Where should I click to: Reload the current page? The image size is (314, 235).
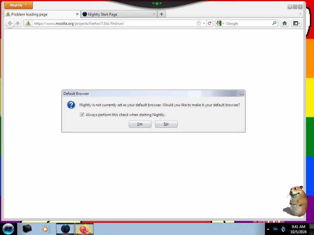pos(210,23)
